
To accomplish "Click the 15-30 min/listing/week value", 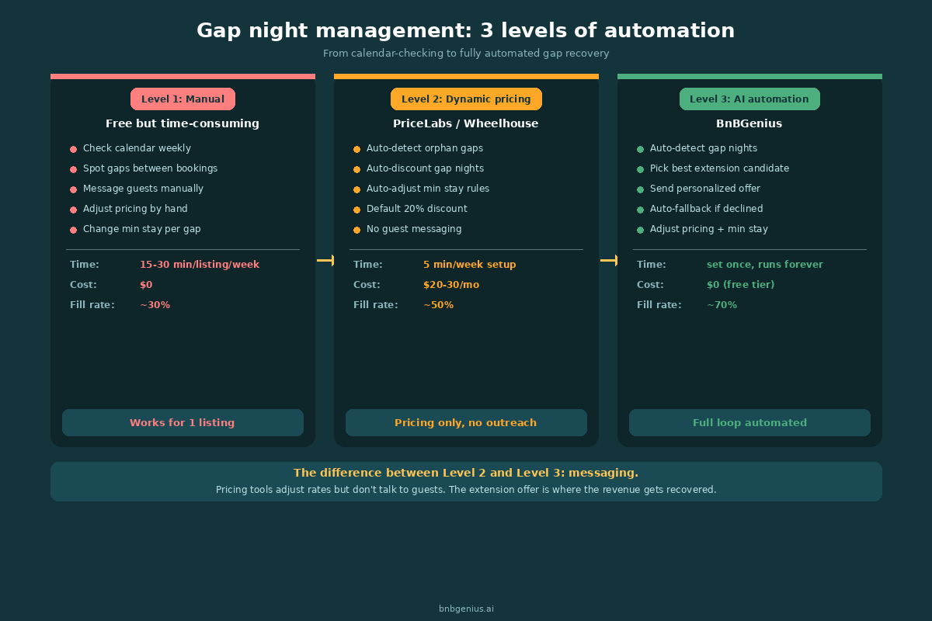I will pos(200,265).
